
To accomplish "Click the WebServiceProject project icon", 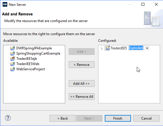I will tap(13, 69).
